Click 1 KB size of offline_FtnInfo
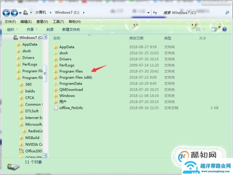The image size is (233, 175). [214, 108]
